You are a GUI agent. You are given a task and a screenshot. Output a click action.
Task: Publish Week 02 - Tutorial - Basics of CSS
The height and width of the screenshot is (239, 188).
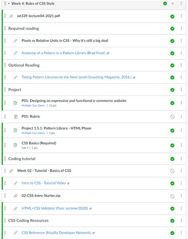coord(172,171)
